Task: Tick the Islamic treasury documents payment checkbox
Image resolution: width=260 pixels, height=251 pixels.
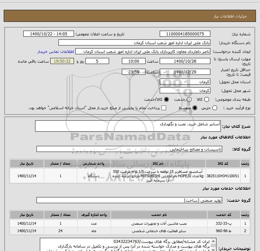Action: point(164,108)
